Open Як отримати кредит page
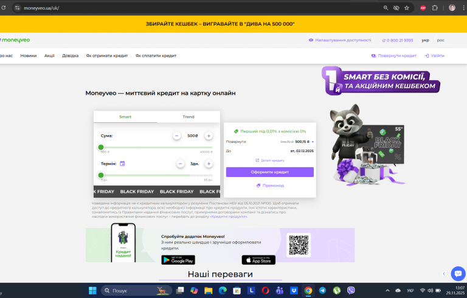Screen dimensions: 467x298 pos(107,56)
